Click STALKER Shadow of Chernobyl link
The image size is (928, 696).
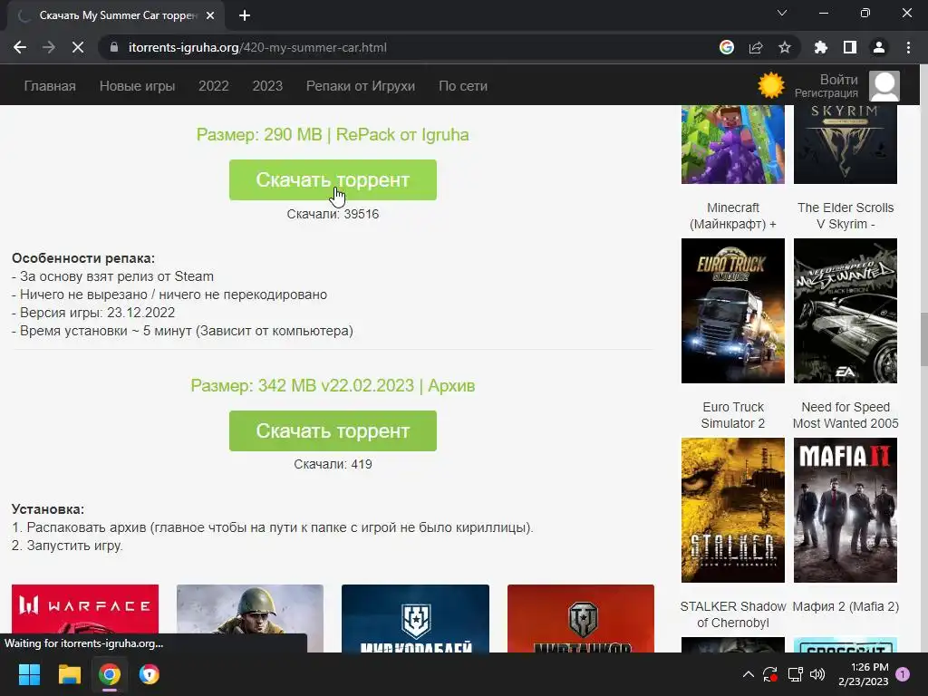pos(732,614)
